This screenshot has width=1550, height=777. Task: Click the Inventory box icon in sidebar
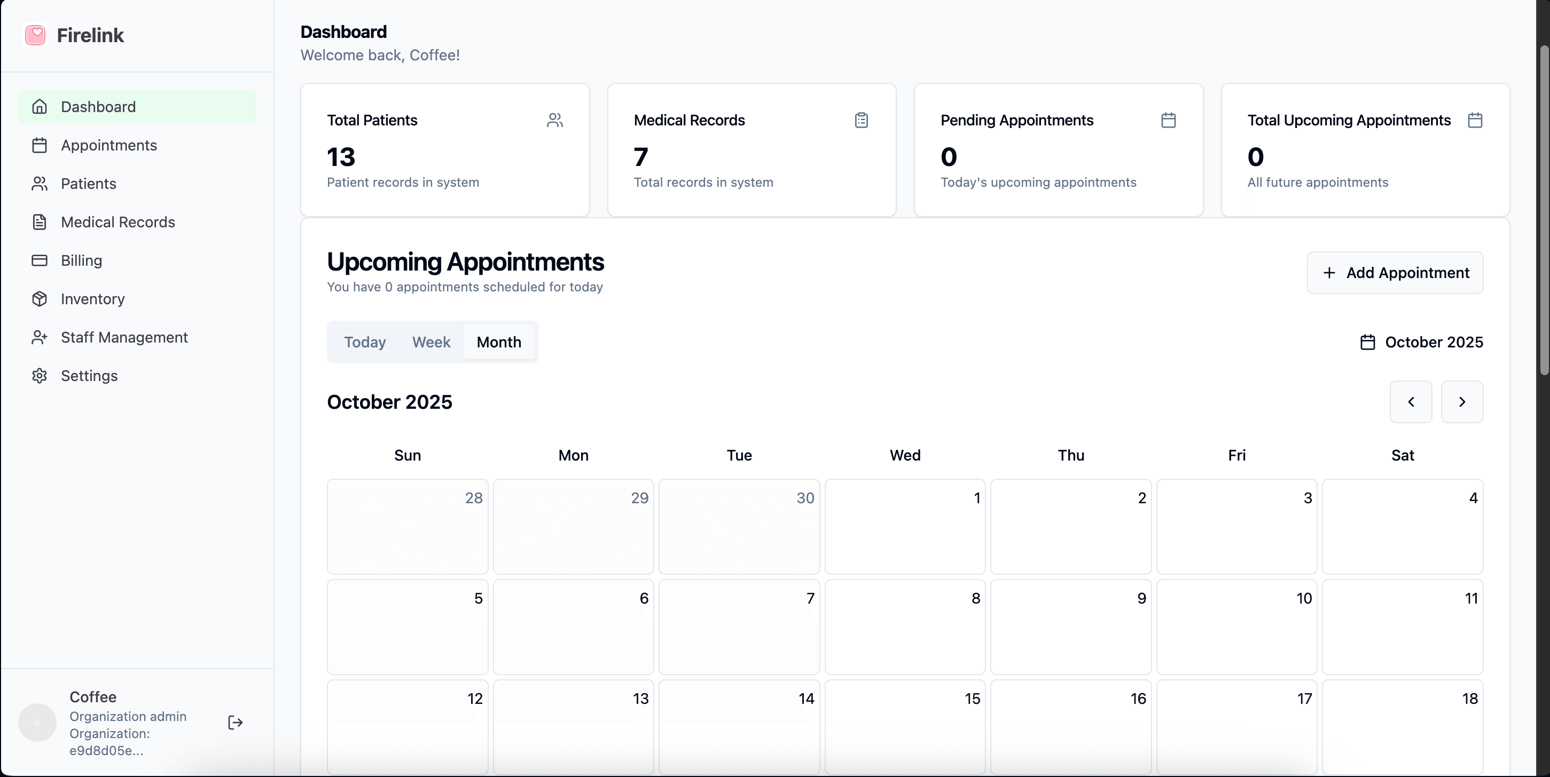tap(40, 299)
